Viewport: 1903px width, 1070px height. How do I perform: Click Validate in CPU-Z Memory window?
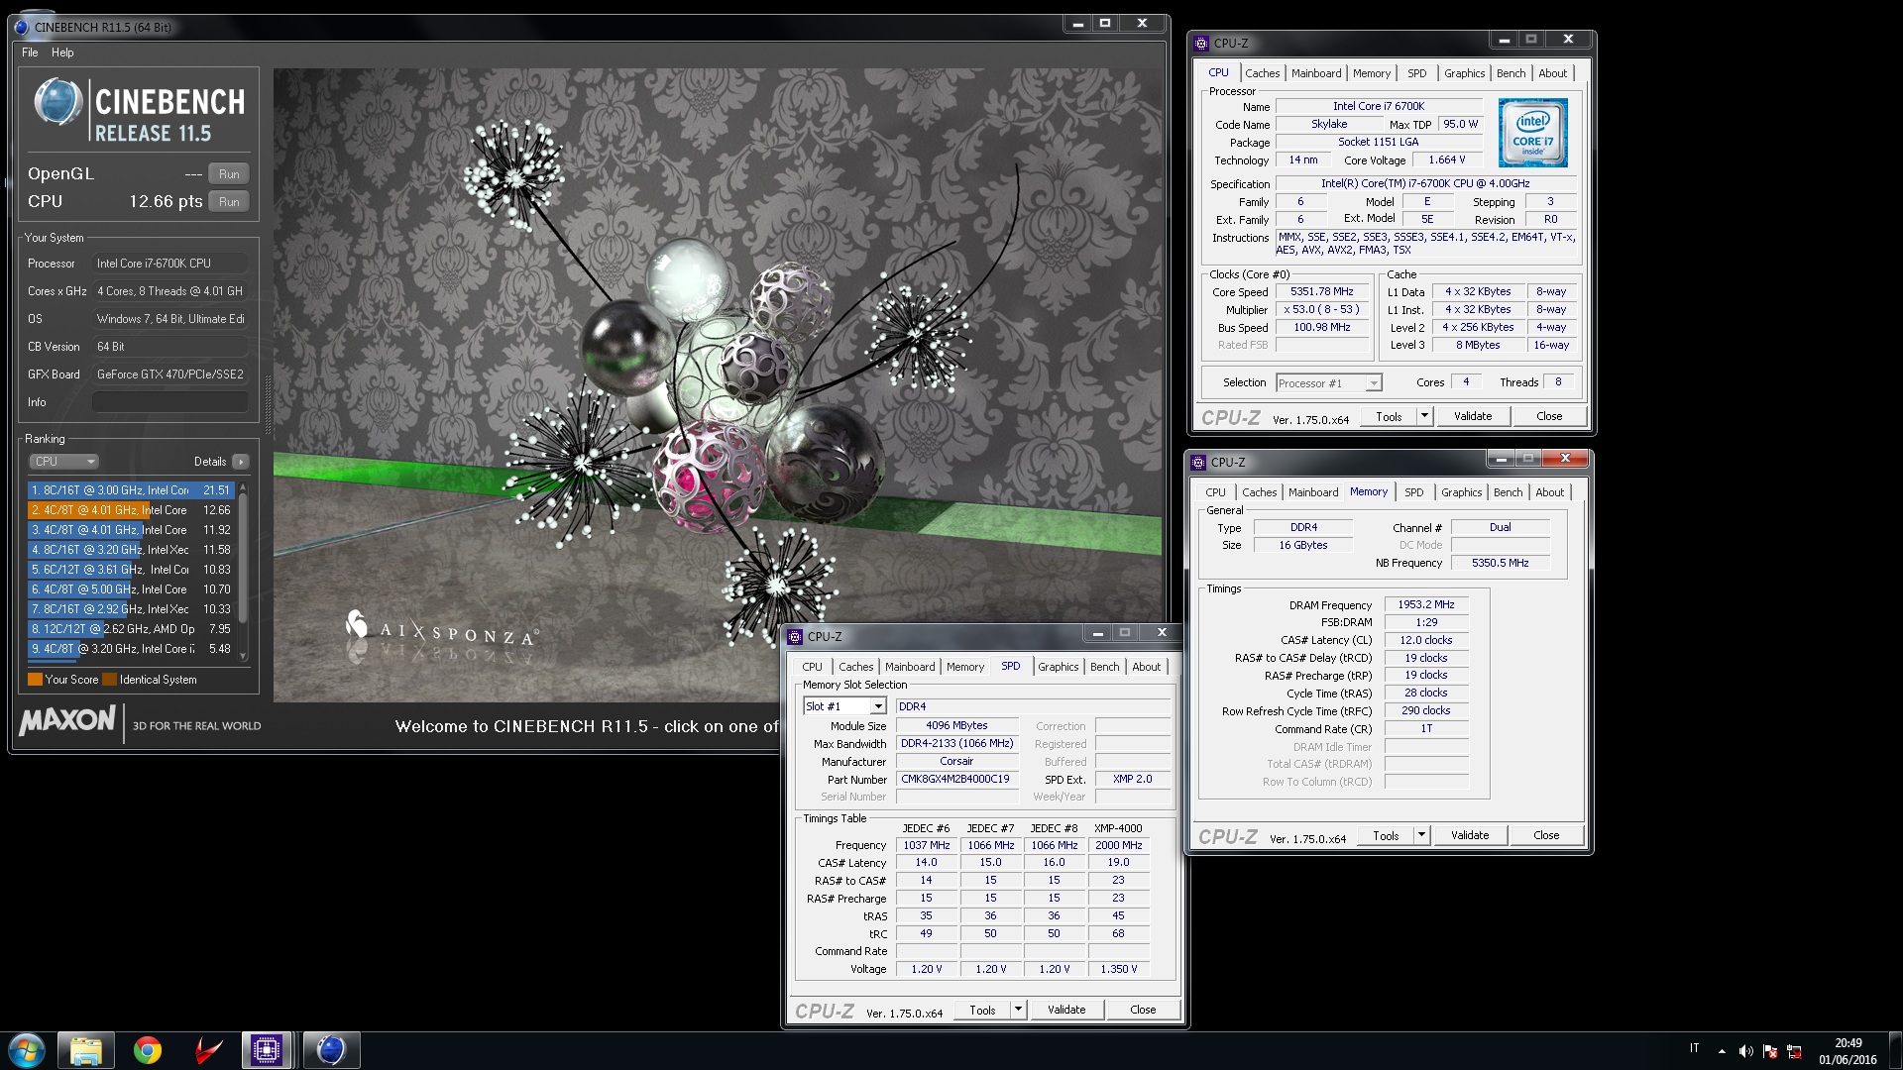pos(1470,836)
